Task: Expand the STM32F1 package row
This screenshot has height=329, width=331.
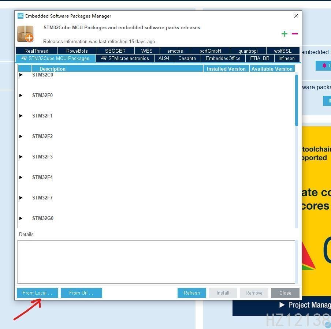Action: click(x=21, y=116)
